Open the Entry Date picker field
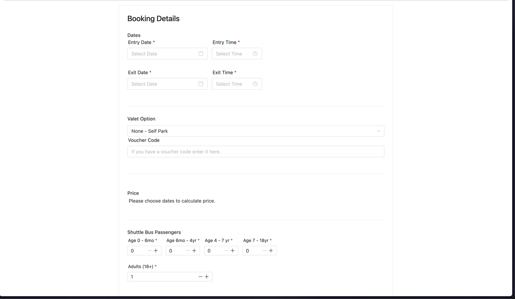This screenshot has width=515, height=299. click(167, 54)
